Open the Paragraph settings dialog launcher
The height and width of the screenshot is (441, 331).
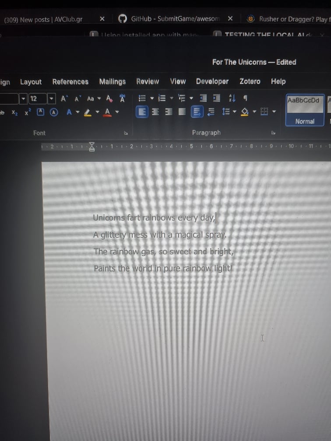(x=273, y=133)
